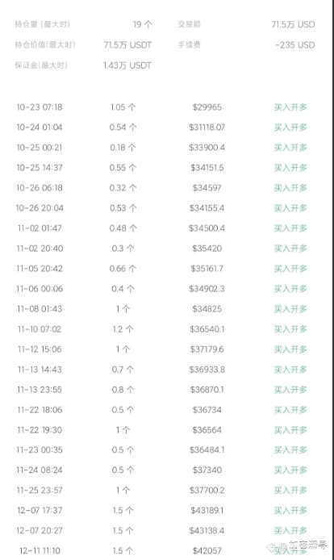Click the 0.53 个 quantity on 10-26 20:04

coord(123,208)
